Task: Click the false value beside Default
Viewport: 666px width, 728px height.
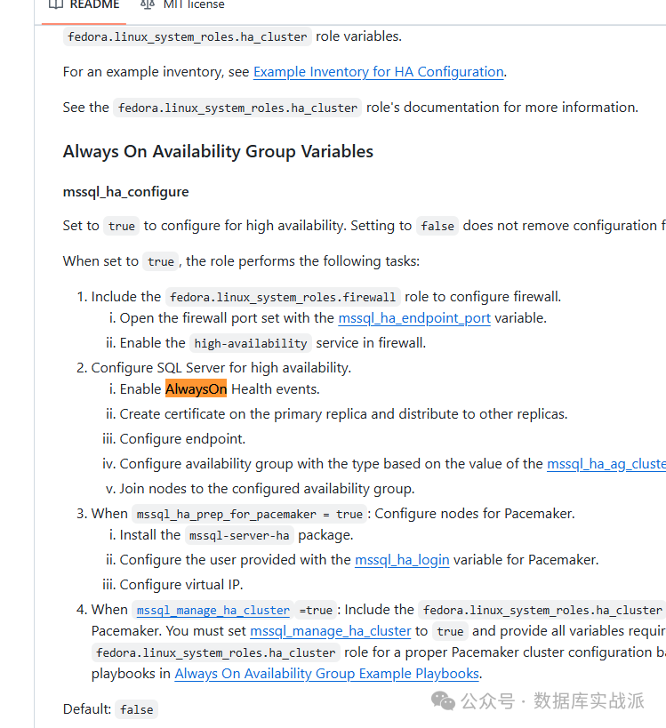Action: (137, 709)
